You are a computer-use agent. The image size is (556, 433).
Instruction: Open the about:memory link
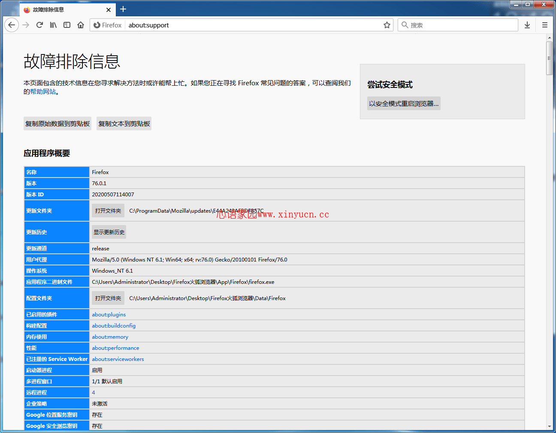click(110, 337)
